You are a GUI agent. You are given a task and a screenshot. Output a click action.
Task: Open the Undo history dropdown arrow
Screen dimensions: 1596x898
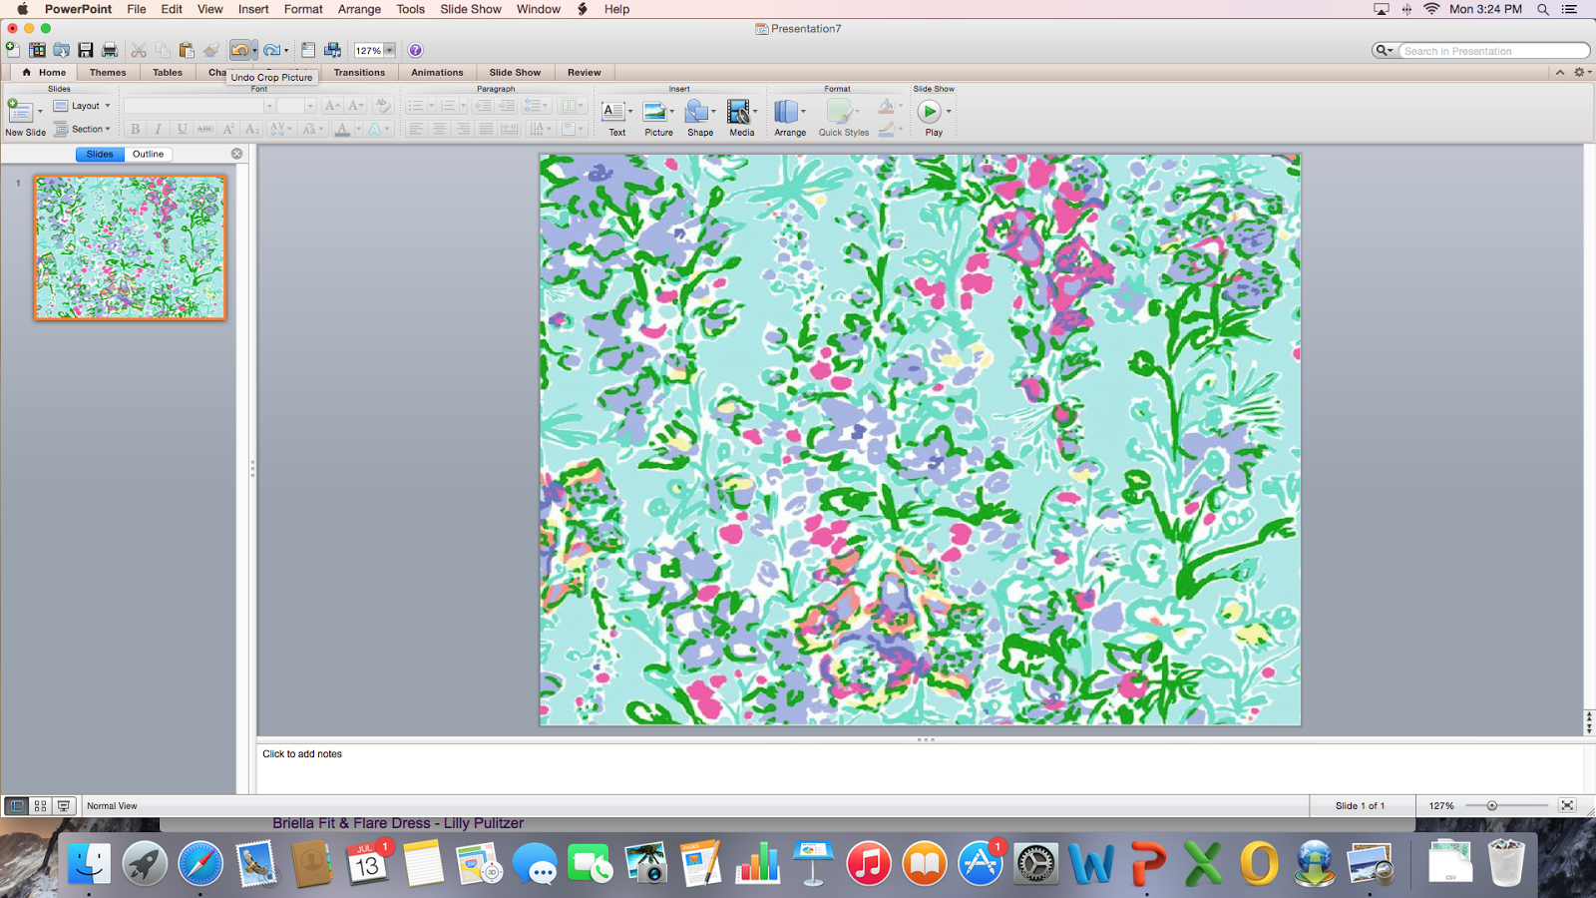point(254,50)
